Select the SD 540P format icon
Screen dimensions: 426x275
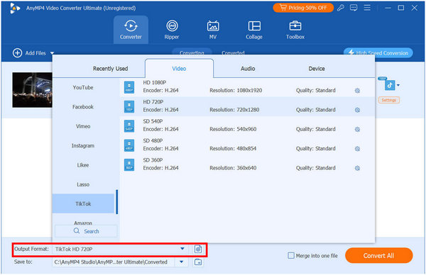(129, 126)
